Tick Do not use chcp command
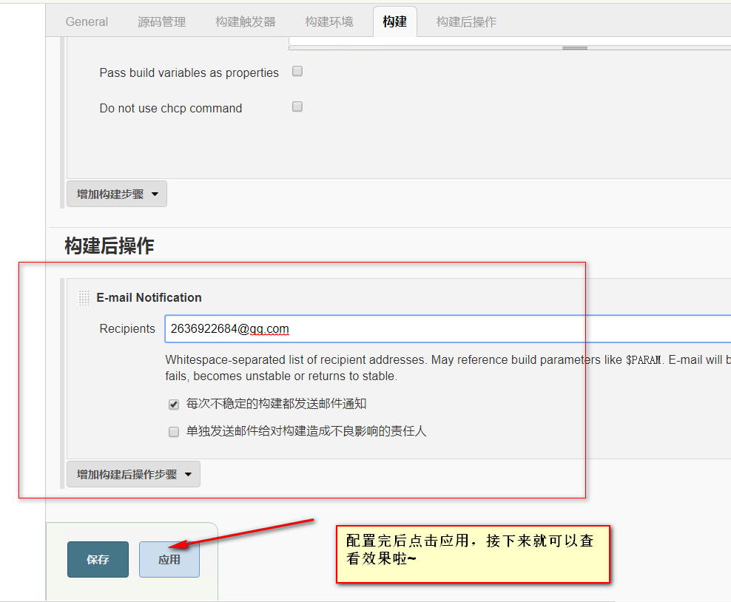The width and height of the screenshot is (731, 602). click(x=297, y=106)
